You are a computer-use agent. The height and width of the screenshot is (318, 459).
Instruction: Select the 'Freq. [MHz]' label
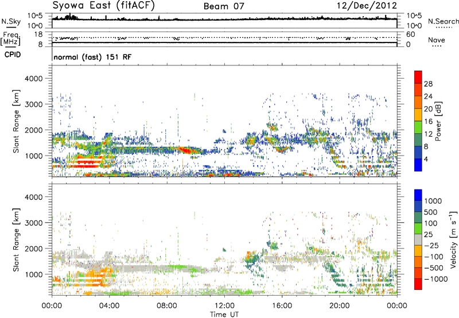click(11, 39)
